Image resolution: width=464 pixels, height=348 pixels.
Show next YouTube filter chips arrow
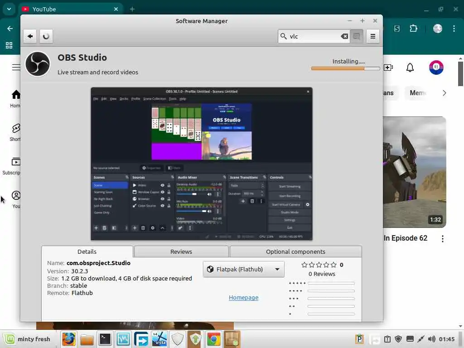[444, 93]
